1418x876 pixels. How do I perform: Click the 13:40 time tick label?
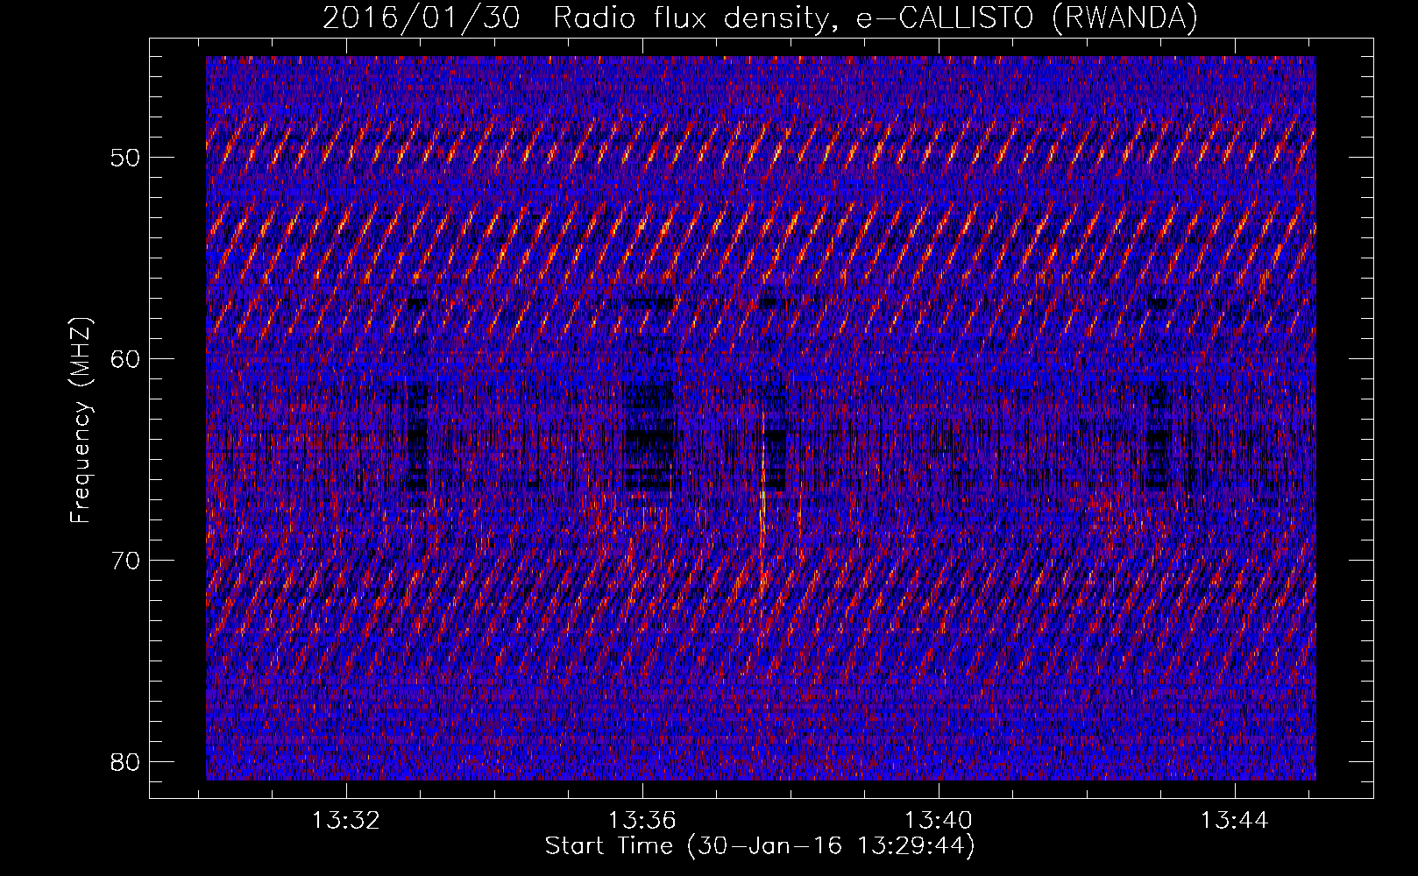click(939, 821)
